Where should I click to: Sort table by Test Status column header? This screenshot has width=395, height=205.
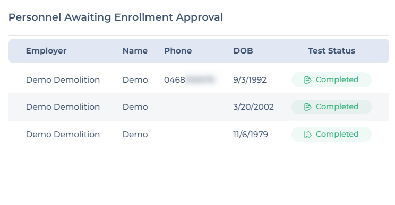pyautogui.click(x=331, y=51)
